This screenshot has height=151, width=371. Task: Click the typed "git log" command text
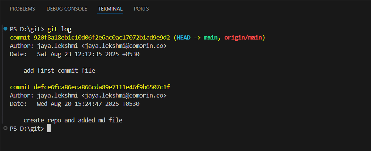pyautogui.click(x=59, y=29)
